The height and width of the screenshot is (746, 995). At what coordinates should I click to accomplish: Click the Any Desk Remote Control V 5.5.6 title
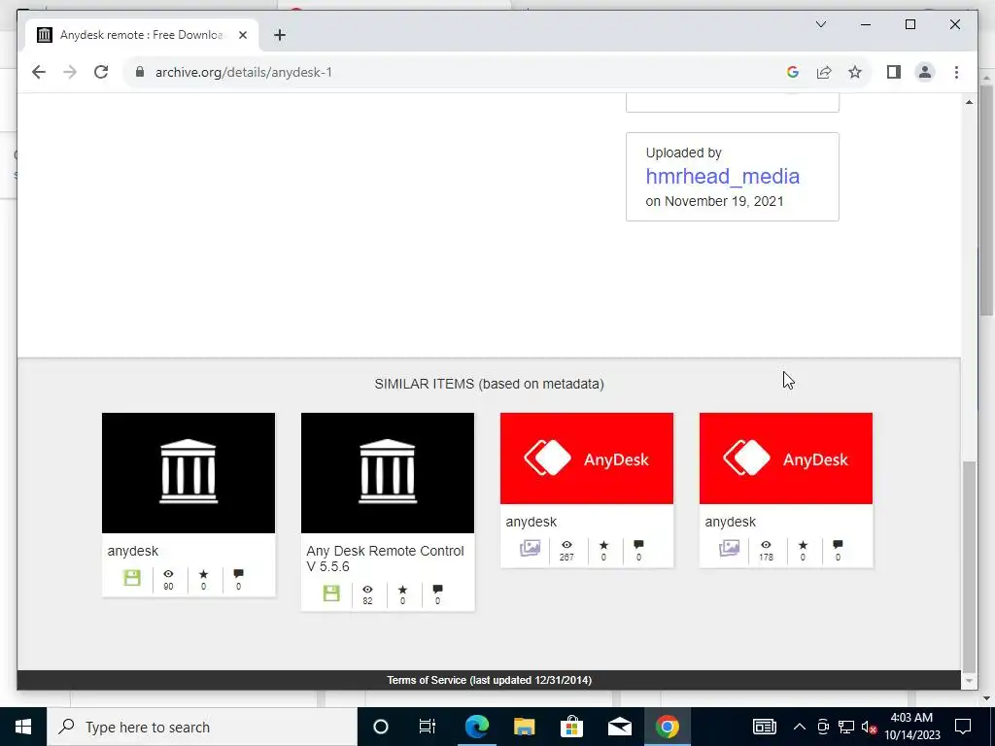click(385, 559)
